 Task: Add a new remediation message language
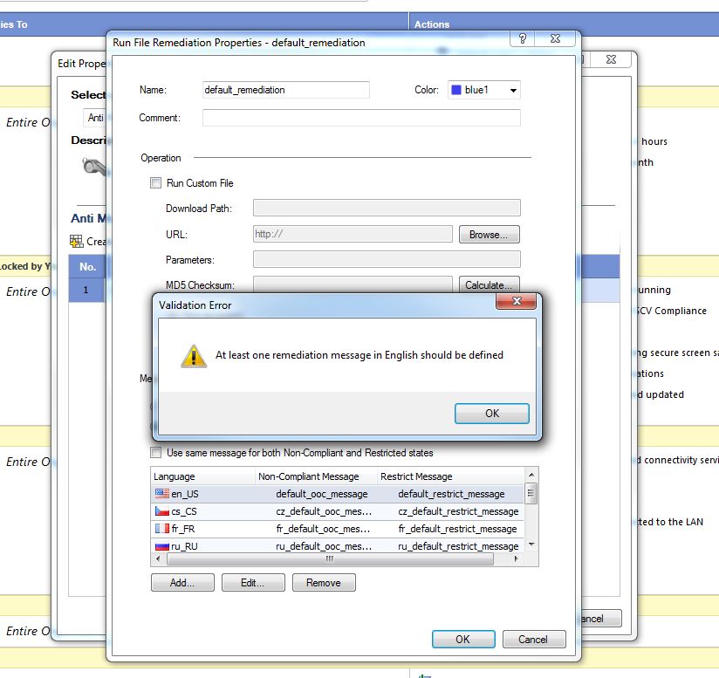(182, 582)
